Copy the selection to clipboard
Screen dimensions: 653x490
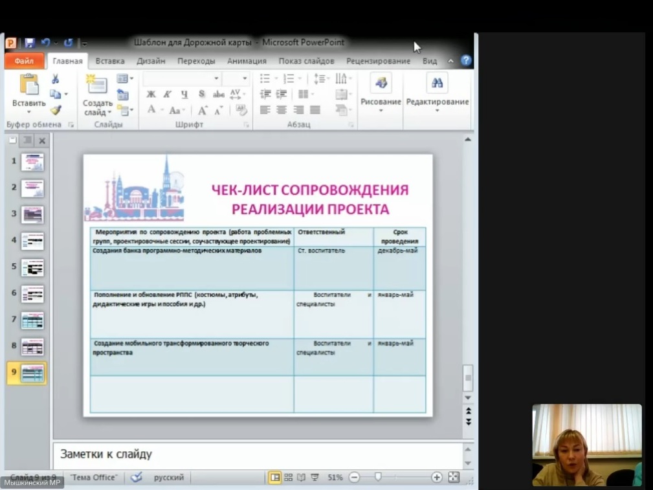[55, 94]
